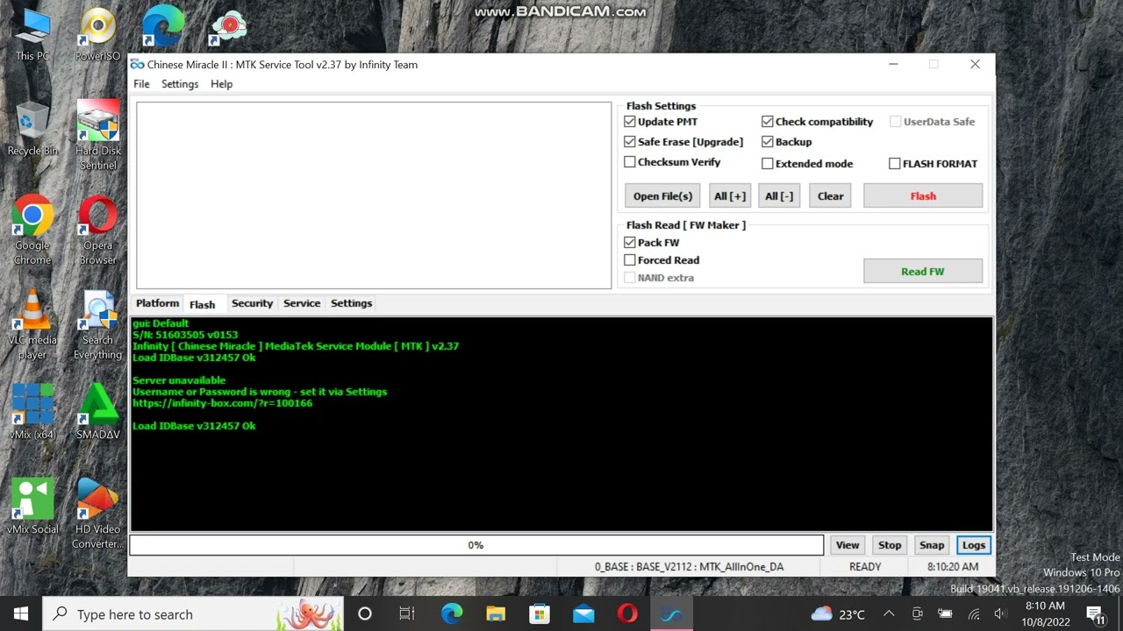
Task: Click the All [-] button
Action: (x=779, y=196)
